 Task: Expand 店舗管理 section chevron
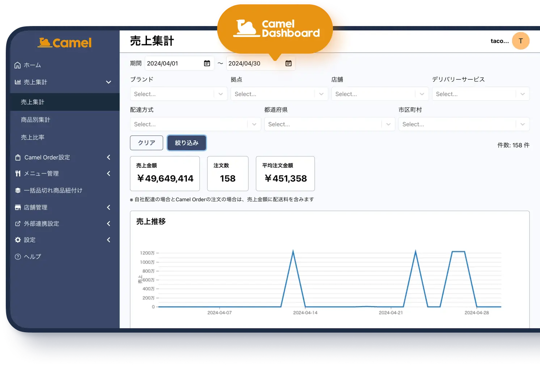109,207
